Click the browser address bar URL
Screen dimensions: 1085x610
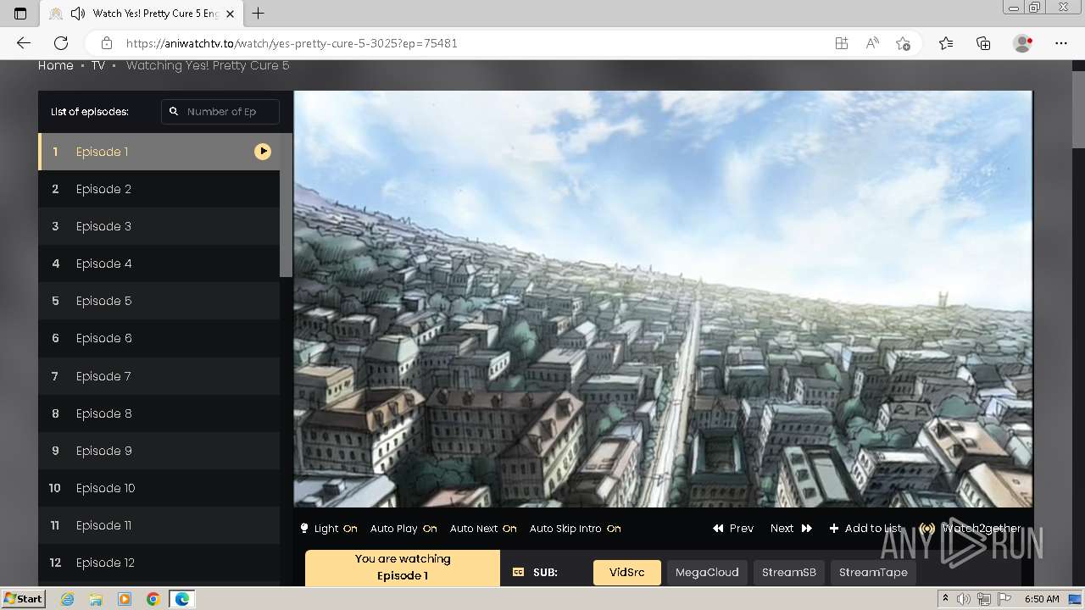[292, 43]
